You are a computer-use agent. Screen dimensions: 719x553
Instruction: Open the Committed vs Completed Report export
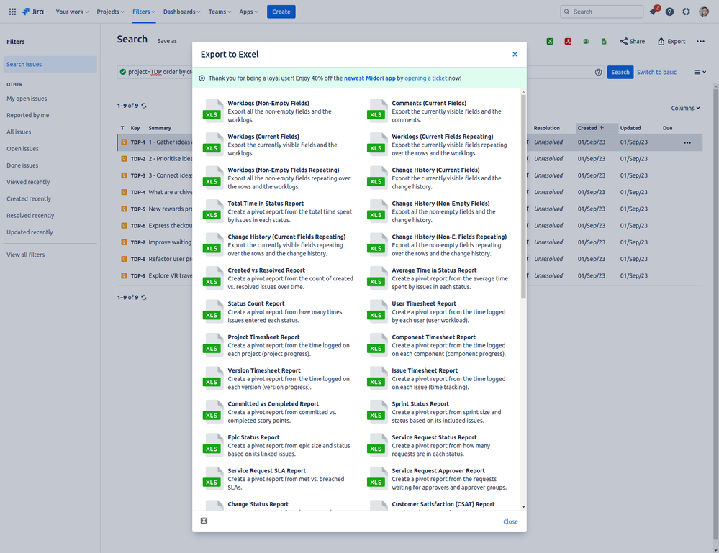coord(279,412)
